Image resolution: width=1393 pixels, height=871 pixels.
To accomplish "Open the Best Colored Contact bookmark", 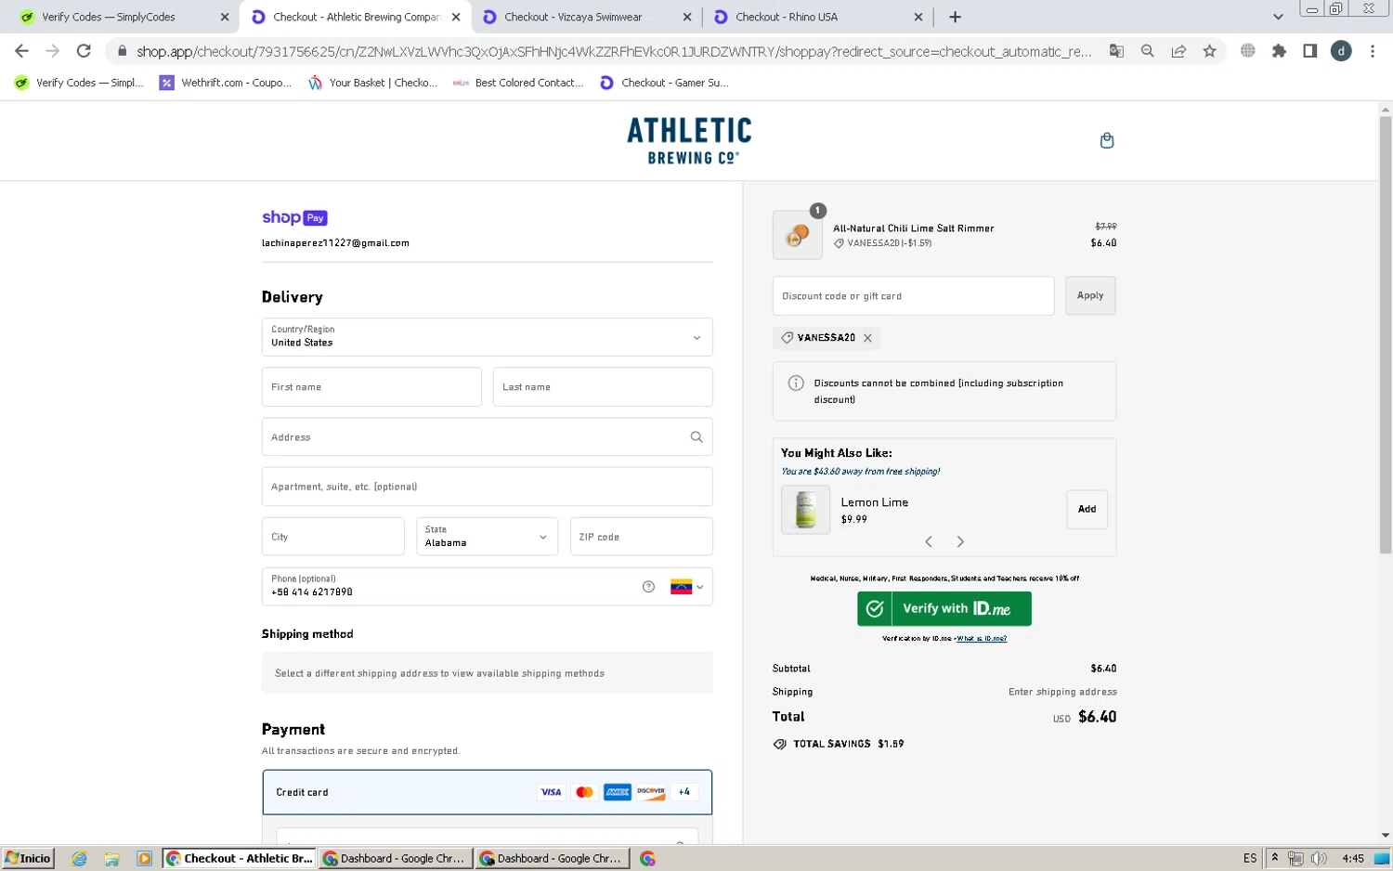I will (518, 83).
